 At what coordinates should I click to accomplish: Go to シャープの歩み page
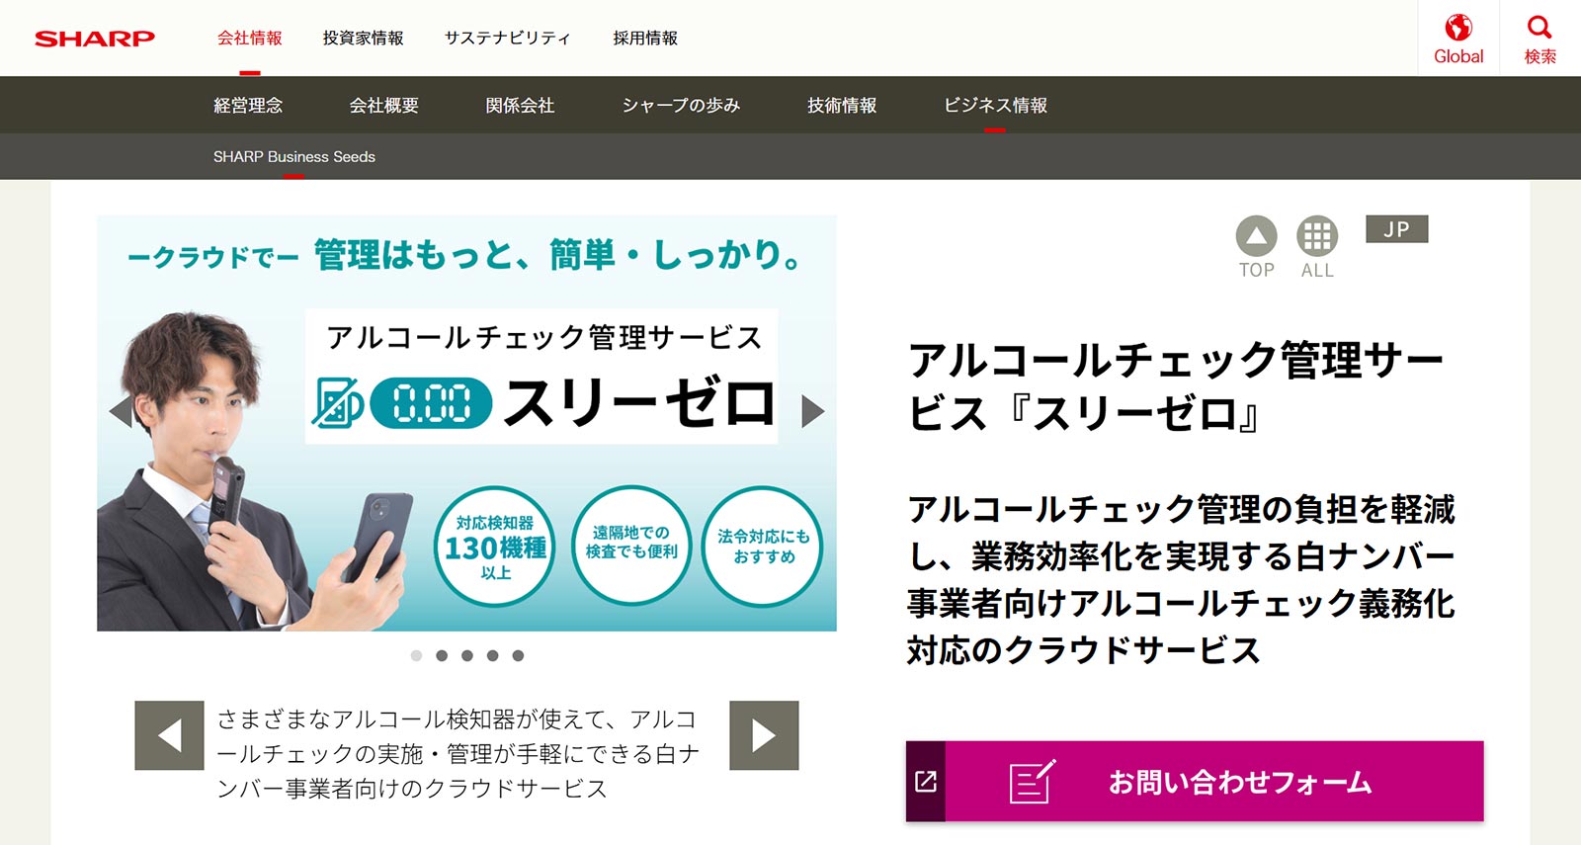pos(681,106)
